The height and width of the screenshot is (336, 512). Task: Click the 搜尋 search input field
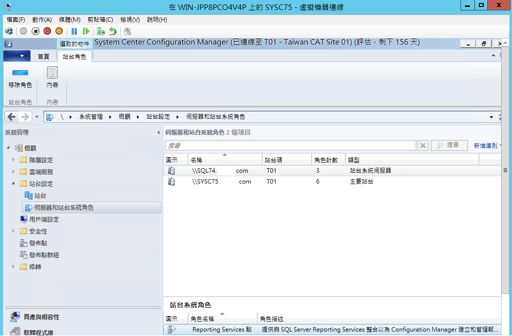tap(290, 145)
